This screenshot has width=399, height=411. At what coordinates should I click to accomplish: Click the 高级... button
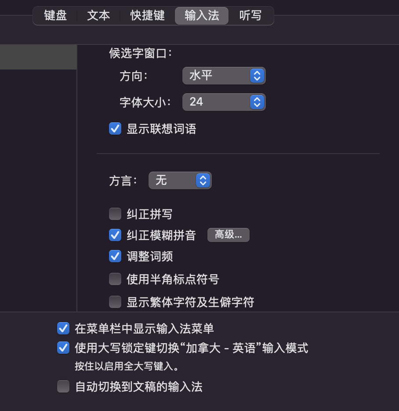(228, 235)
